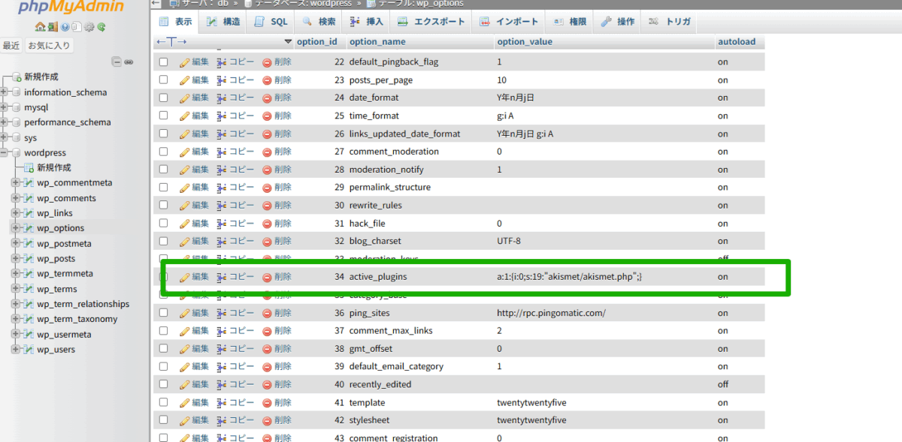Toggle full texts with ←T→ control
Image resolution: width=902 pixels, height=442 pixels.
tap(171, 41)
